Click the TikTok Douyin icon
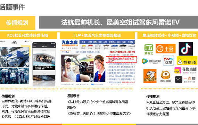 185,49
